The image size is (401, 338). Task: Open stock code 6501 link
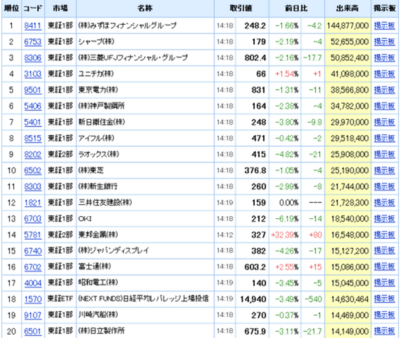click(33, 331)
